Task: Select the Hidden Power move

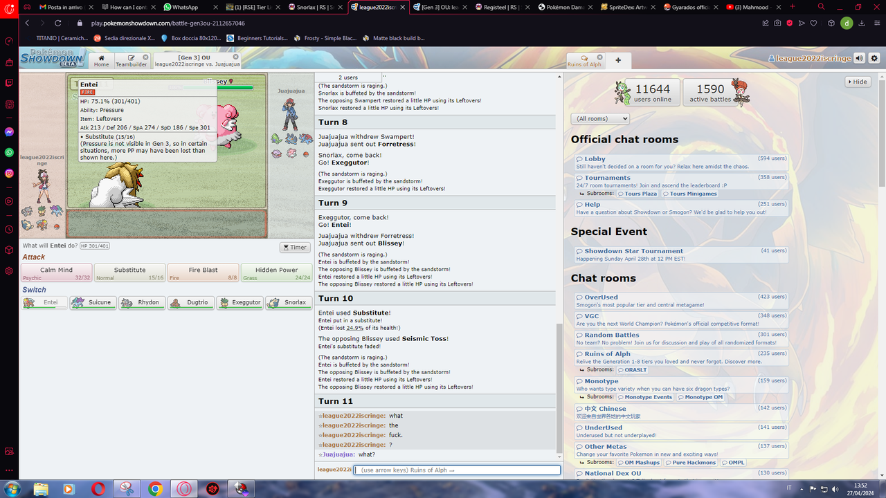Action: [x=277, y=273]
